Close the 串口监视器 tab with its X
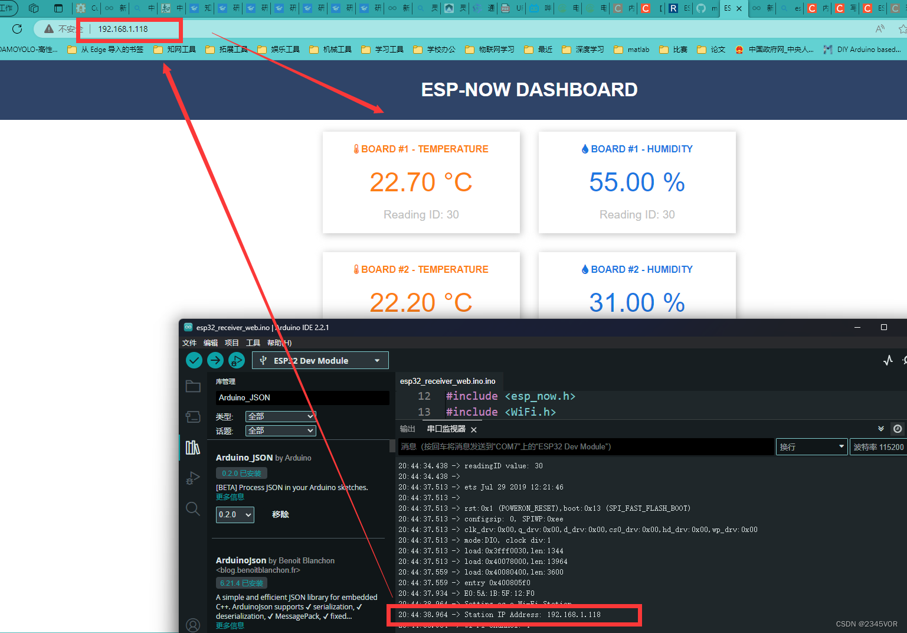The width and height of the screenshot is (907, 633). click(x=474, y=430)
